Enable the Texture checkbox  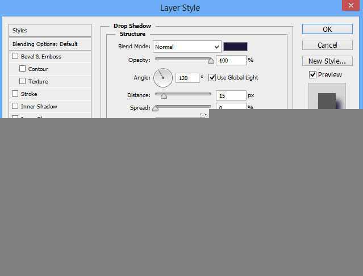point(23,81)
